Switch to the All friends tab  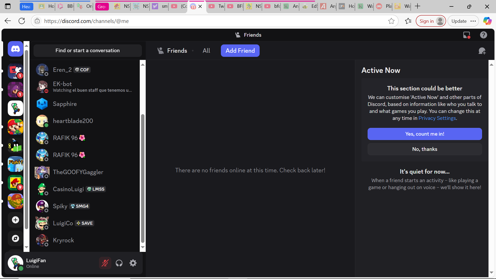206,51
